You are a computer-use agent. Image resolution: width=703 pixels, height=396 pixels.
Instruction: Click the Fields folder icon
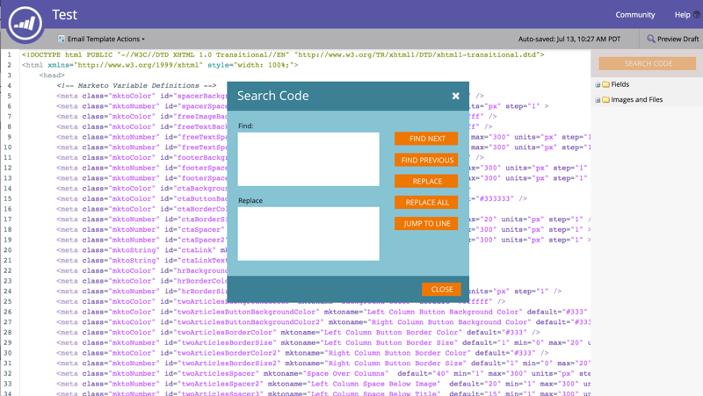coord(605,84)
